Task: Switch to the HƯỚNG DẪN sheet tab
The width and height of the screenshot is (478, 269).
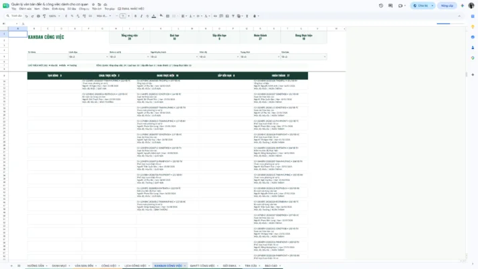Action: [36, 266]
